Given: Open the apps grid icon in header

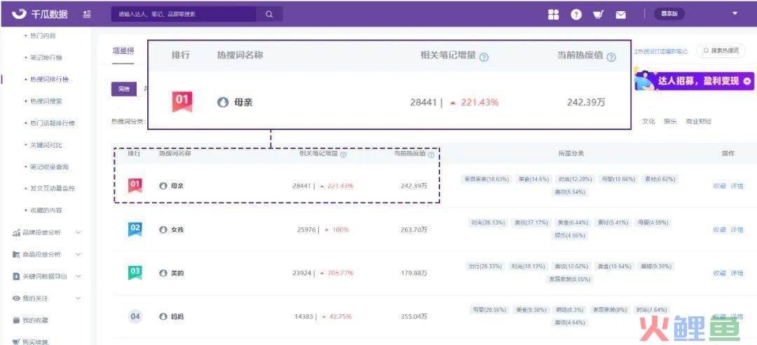Looking at the screenshot, I should [x=553, y=15].
